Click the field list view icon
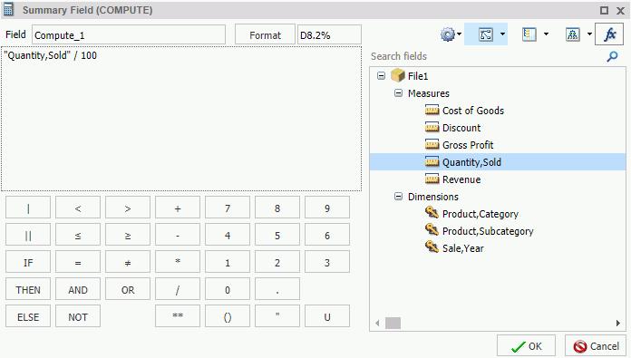 pos(529,34)
